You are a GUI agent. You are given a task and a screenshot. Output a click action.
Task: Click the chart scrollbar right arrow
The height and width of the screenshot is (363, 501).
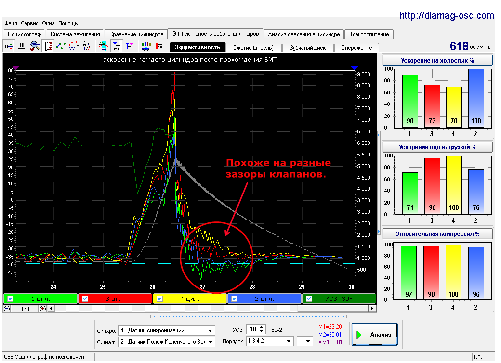[x=372, y=309]
